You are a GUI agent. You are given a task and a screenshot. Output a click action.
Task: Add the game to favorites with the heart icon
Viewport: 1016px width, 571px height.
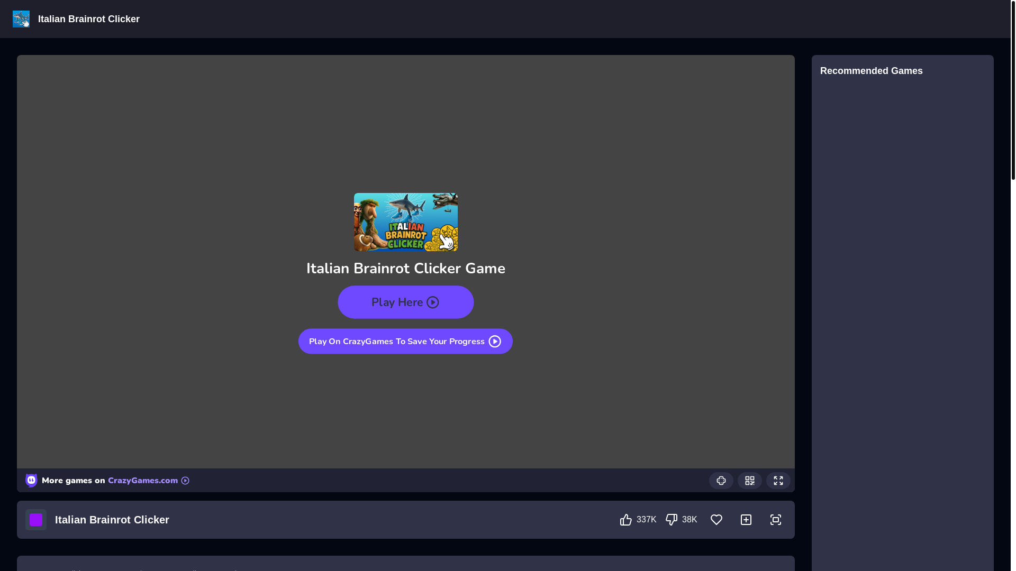pyautogui.click(x=716, y=520)
